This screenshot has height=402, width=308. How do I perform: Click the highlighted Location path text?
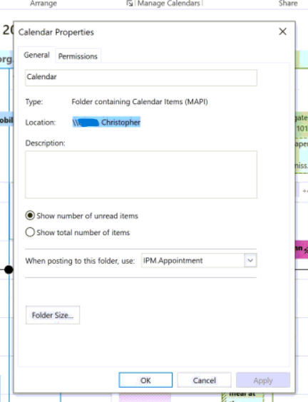(x=106, y=123)
